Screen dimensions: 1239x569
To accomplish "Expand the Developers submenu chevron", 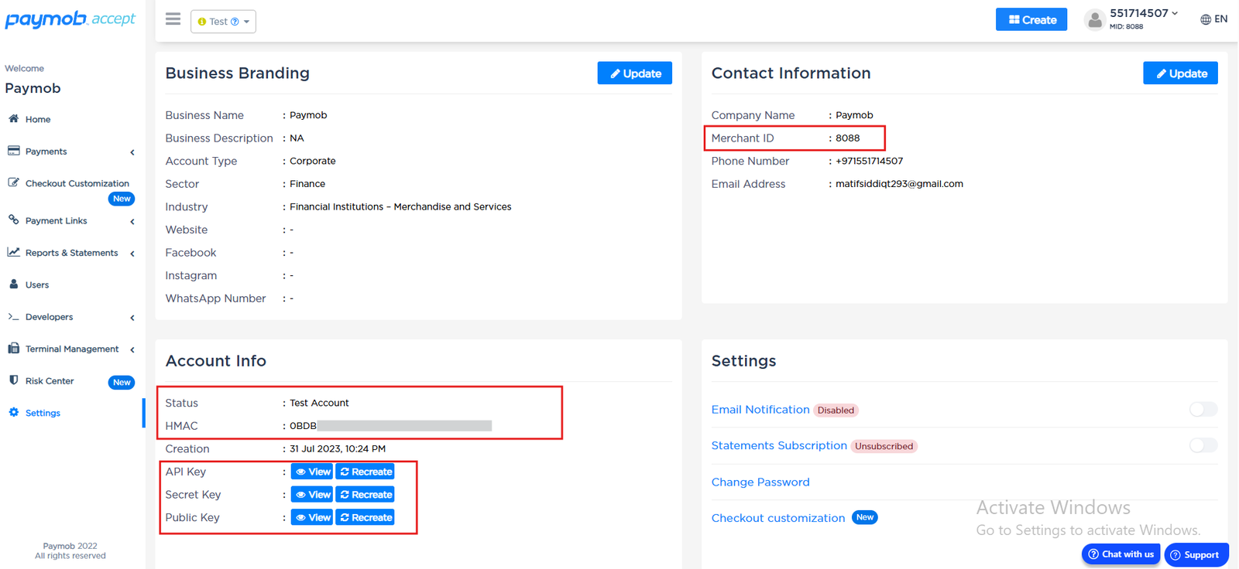I will coord(132,318).
